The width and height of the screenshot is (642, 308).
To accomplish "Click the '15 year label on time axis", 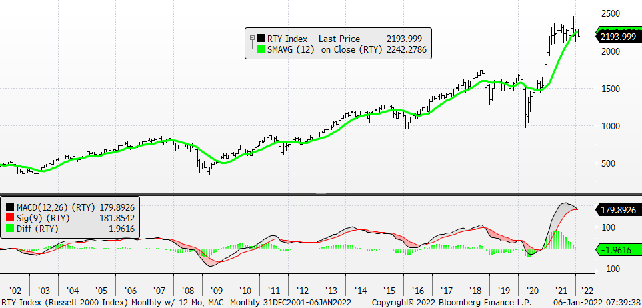I will click(389, 291).
